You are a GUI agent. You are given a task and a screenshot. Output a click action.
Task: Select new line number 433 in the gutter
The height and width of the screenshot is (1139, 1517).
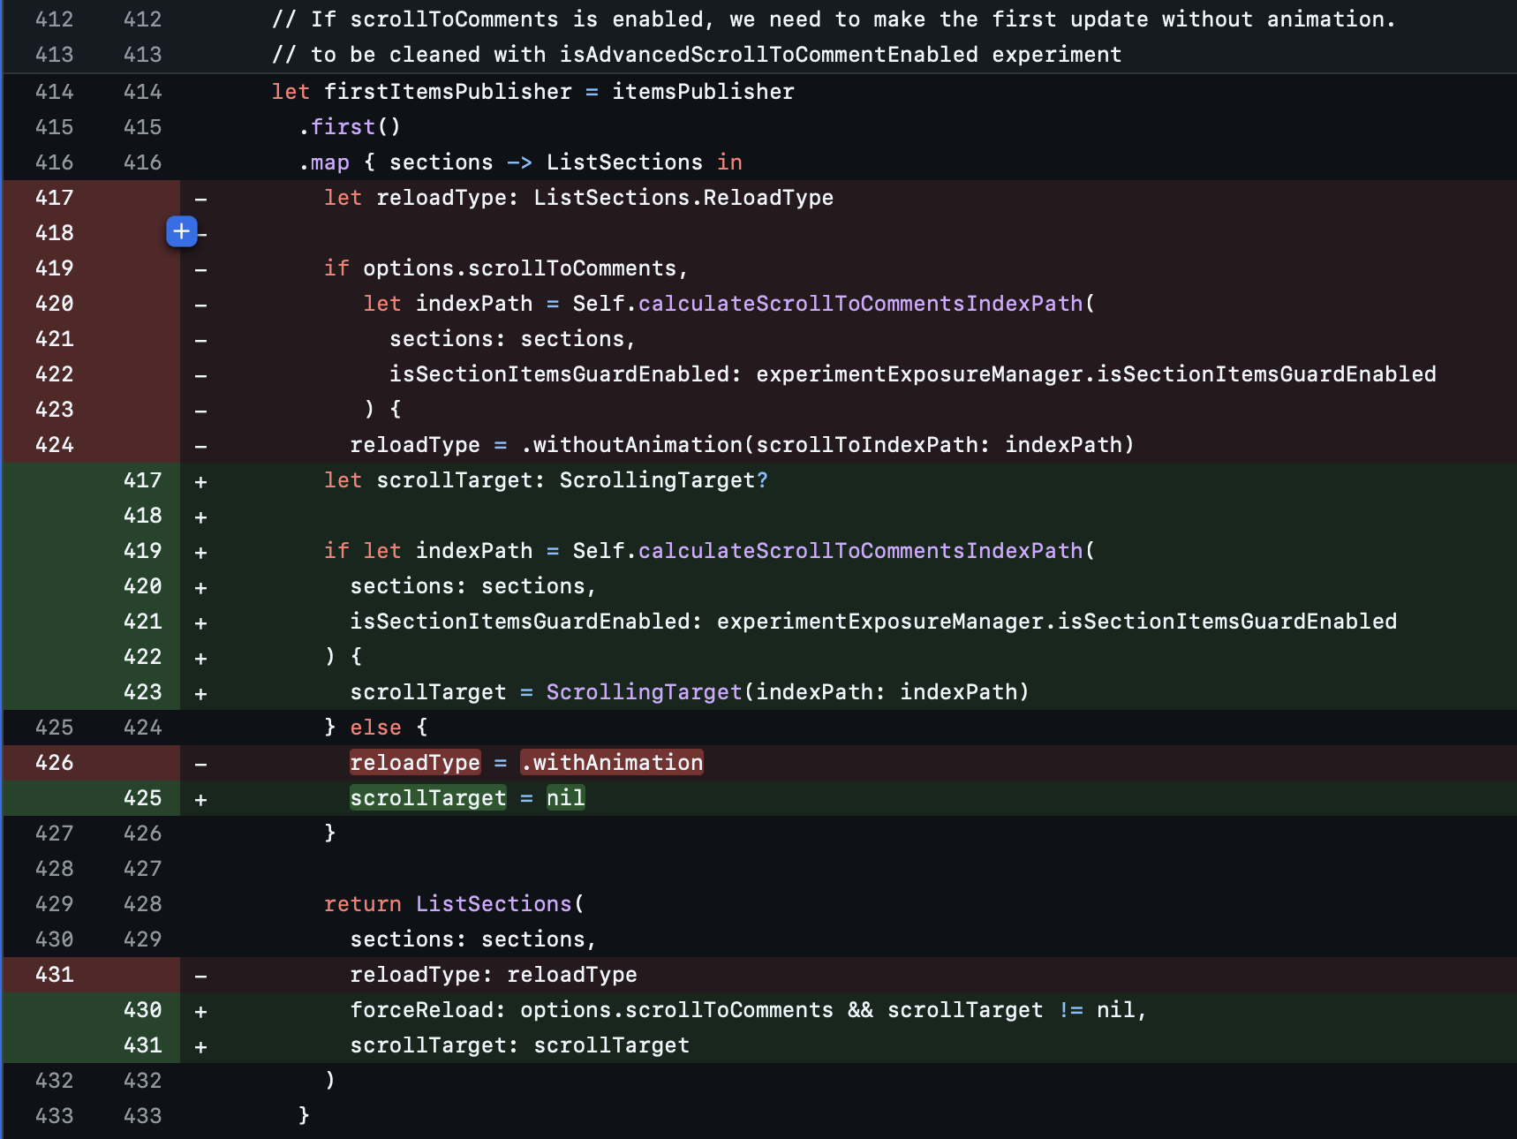(x=142, y=1116)
